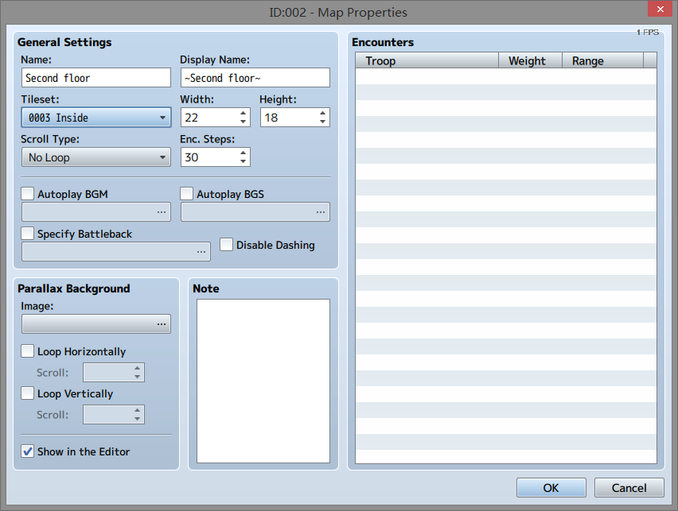Uncheck Show in the Editor
The image size is (678, 511).
point(28,451)
